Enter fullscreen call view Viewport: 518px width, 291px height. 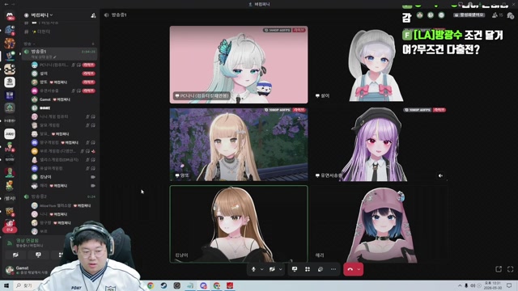pos(510,269)
